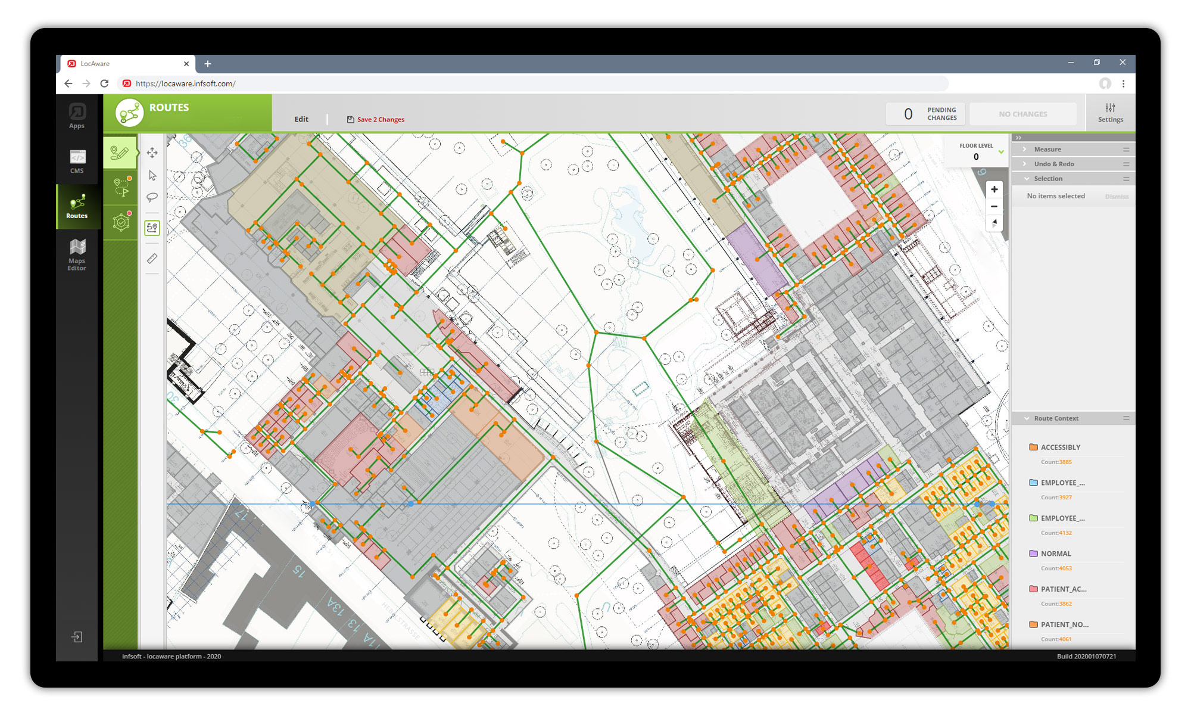Select the arrow pointer tool
1191x715 pixels.
tap(152, 175)
